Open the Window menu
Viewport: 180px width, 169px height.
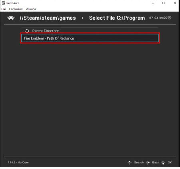(x=31, y=9)
